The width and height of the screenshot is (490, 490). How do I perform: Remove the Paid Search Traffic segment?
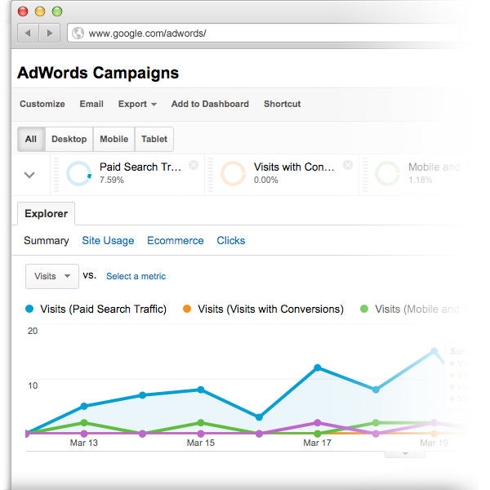(194, 165)
